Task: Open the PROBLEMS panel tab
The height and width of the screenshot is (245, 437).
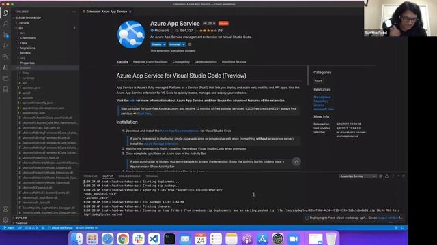Action: (x=91, y=176)
